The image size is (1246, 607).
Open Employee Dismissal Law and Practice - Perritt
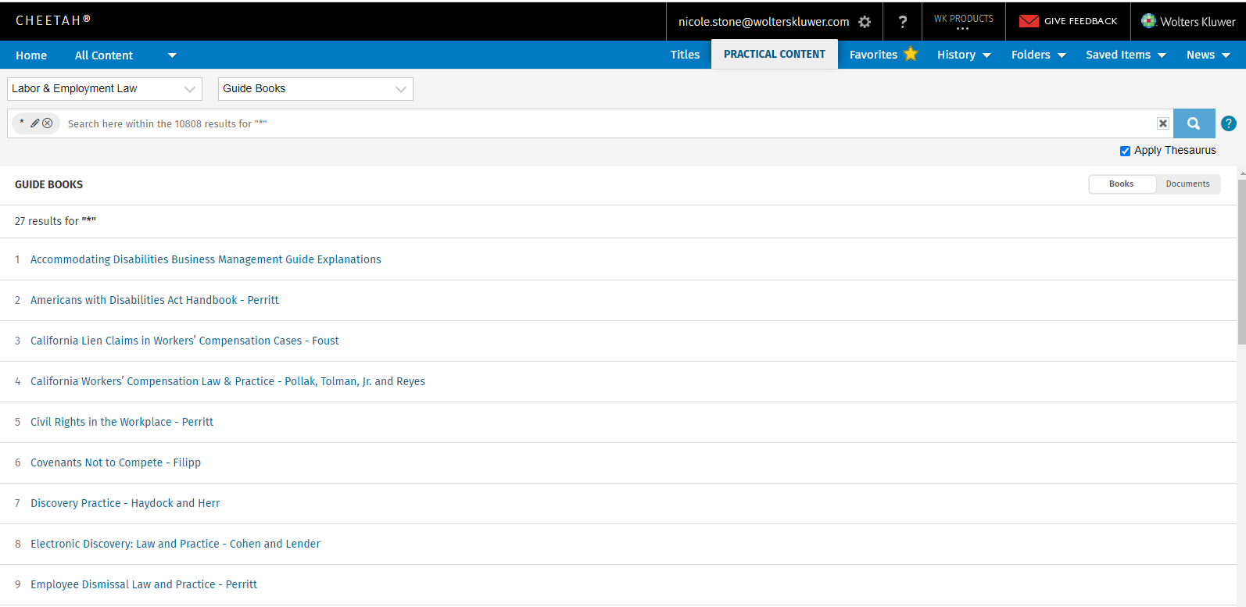pyautogui.click(x=144, y=584)
